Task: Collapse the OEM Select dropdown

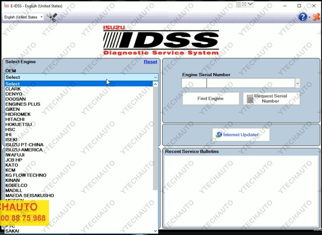Action: 155,77
